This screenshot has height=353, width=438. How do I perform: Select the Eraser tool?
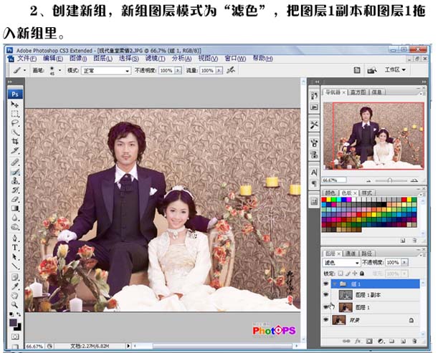click(15, 199)
